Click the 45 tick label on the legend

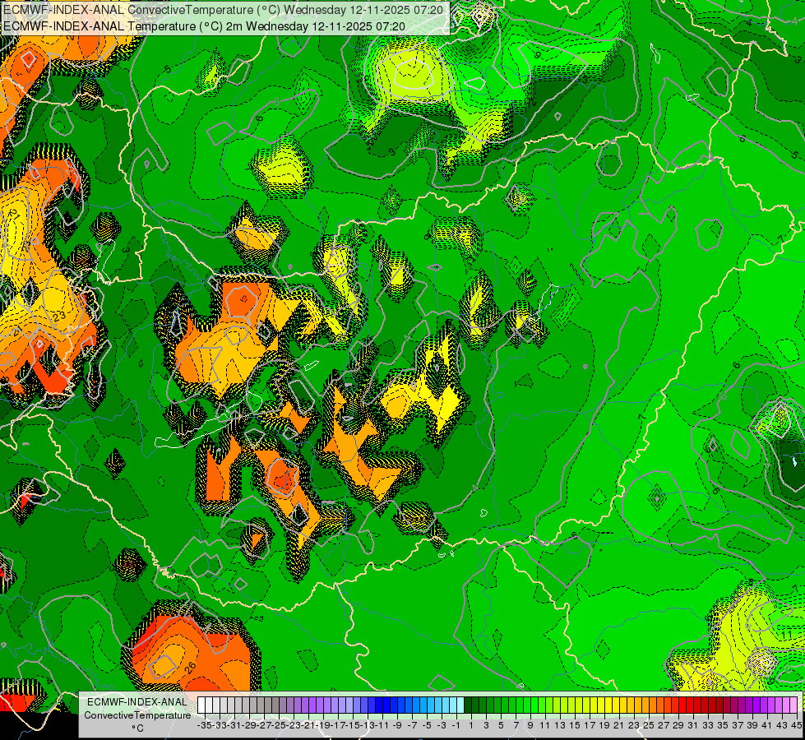pyautogui.click(x=796, y=725)
